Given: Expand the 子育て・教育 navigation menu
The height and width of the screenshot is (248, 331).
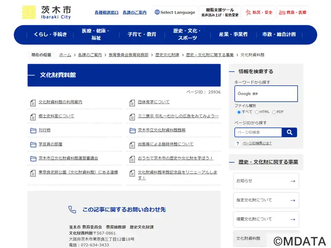Looking at the screenshot, I should pos(142,34).
